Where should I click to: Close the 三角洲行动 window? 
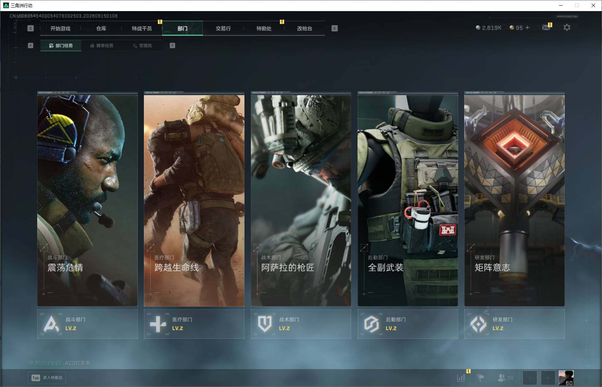593,5
